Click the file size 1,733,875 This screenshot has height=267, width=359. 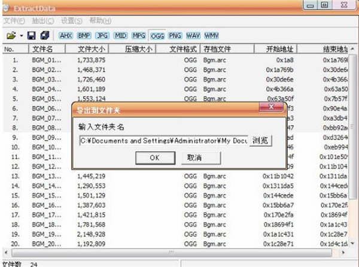click(92, 60)
